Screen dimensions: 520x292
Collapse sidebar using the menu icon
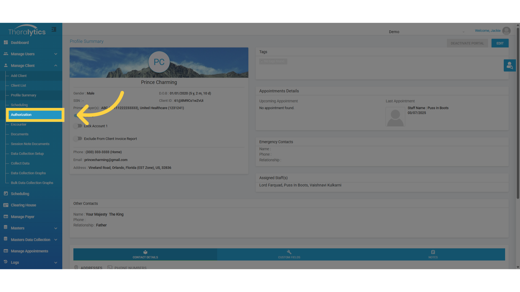54,29
